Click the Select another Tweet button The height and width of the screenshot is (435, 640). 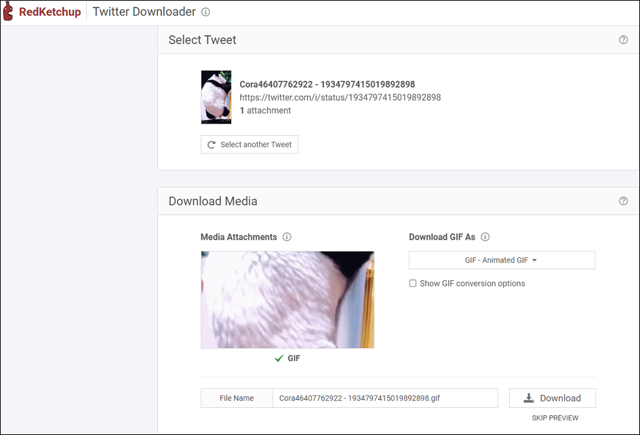(249, 145)
